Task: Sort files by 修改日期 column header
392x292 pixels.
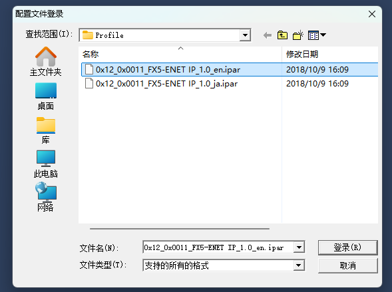Action: click(330, 54)
